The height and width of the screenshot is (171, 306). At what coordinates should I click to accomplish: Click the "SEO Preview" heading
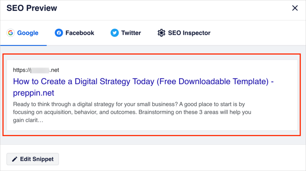click(32, 8)
